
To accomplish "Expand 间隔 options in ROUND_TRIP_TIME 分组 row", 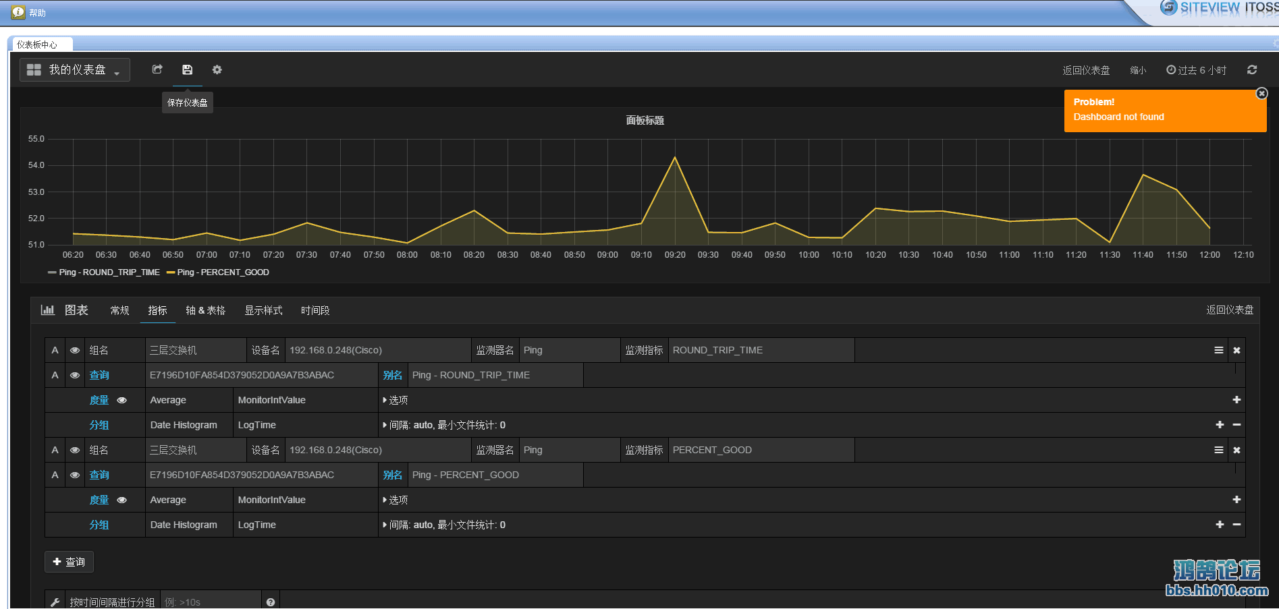I will [444, 425].
